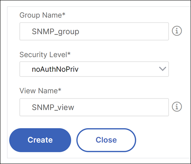
Task: Open the Security Level dropdown showing noAuthNoPriv
Action: [94, 69]
